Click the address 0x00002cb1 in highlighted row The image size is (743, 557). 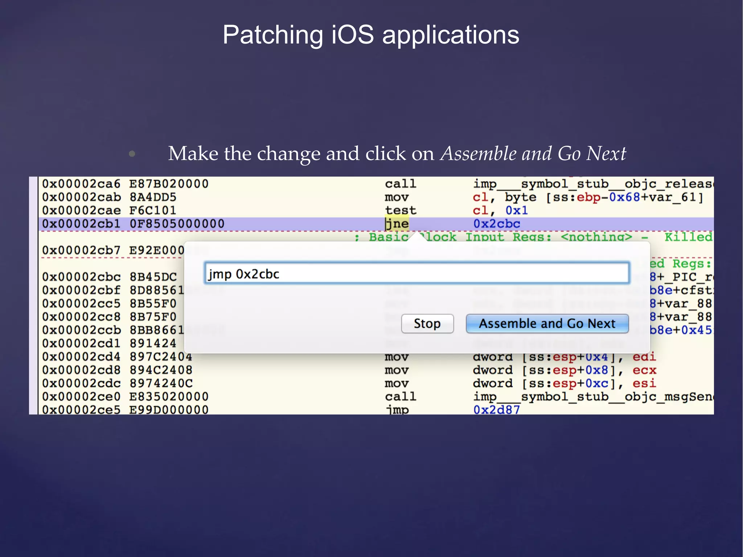[81, 224]
